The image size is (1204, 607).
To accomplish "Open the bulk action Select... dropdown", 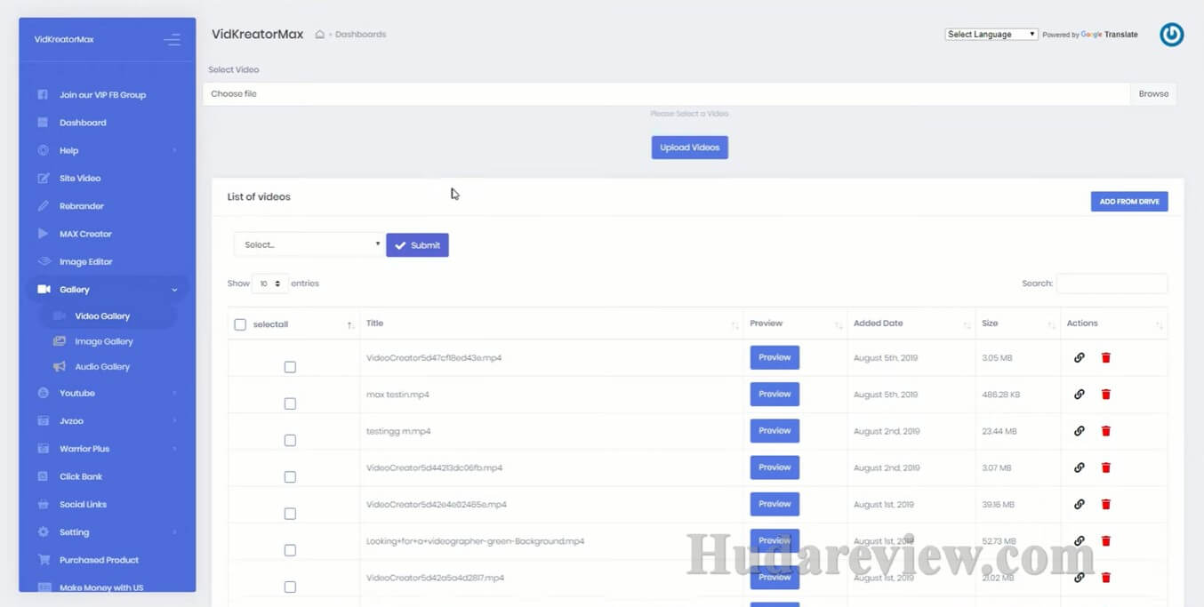I will (x=309, y=244).
